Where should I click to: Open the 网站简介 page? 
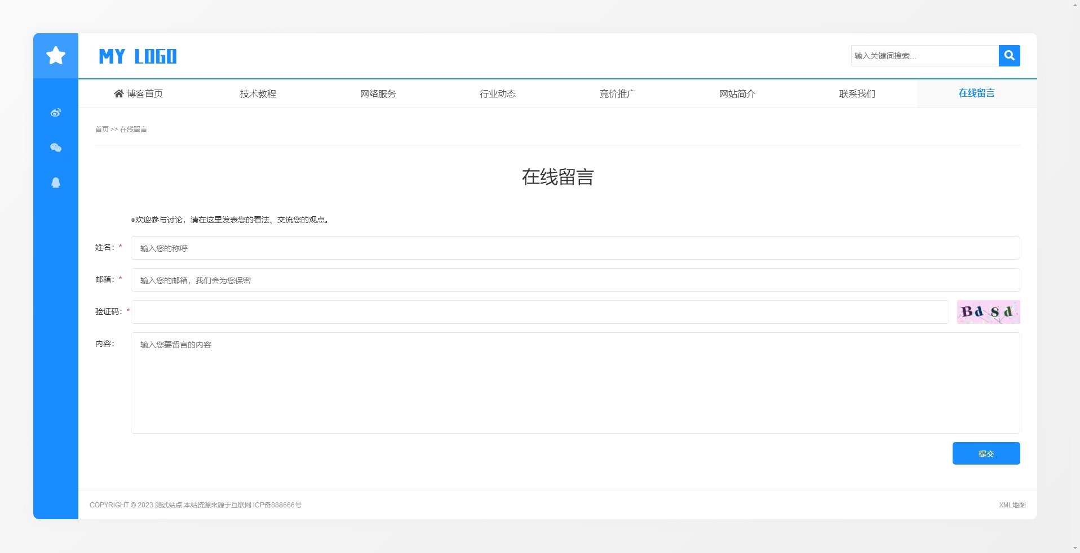click(x=737, y=93)
